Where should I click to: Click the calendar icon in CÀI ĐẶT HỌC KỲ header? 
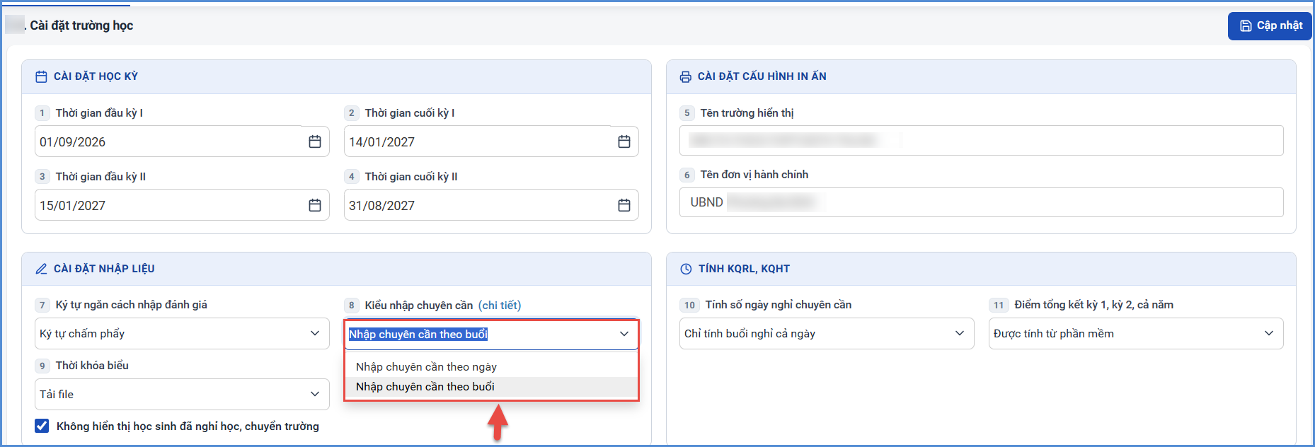click(x=42, y=76)
